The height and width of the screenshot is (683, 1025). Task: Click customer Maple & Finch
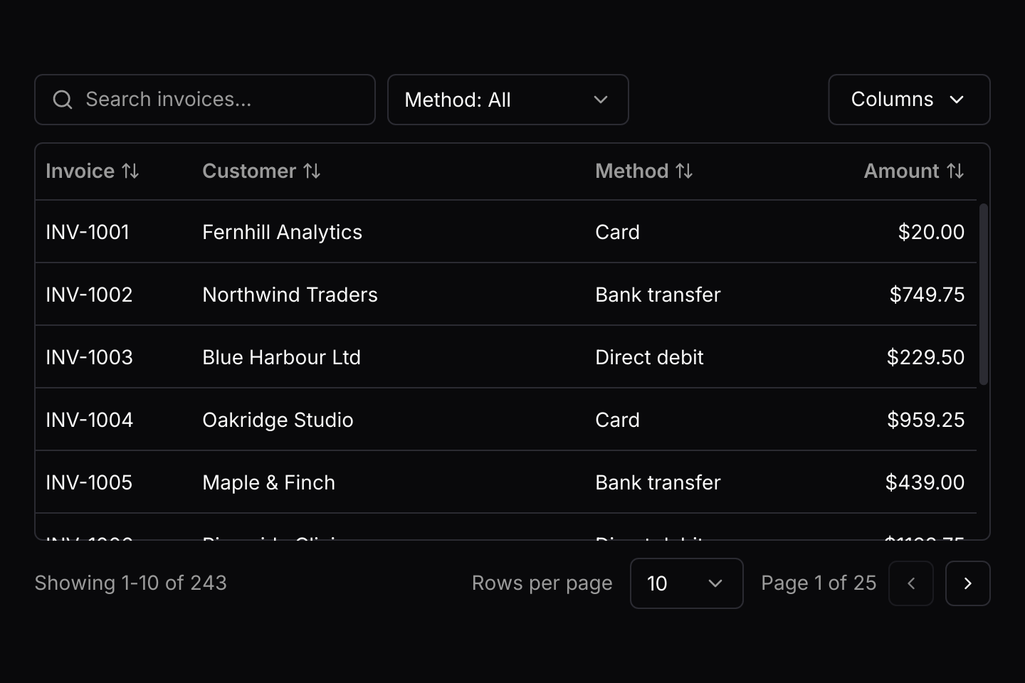click(x=268, y=482)
